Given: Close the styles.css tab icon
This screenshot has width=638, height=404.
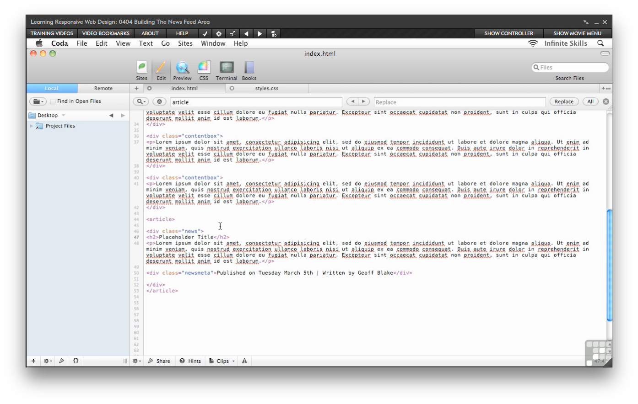Looking at the screenshot, I should (232, 88).
